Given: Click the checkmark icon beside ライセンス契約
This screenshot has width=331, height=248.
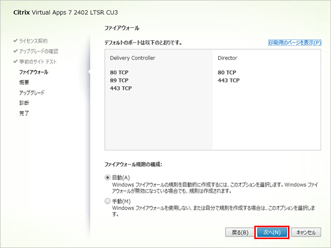Looking at the screenshot, I should (15, 41).
